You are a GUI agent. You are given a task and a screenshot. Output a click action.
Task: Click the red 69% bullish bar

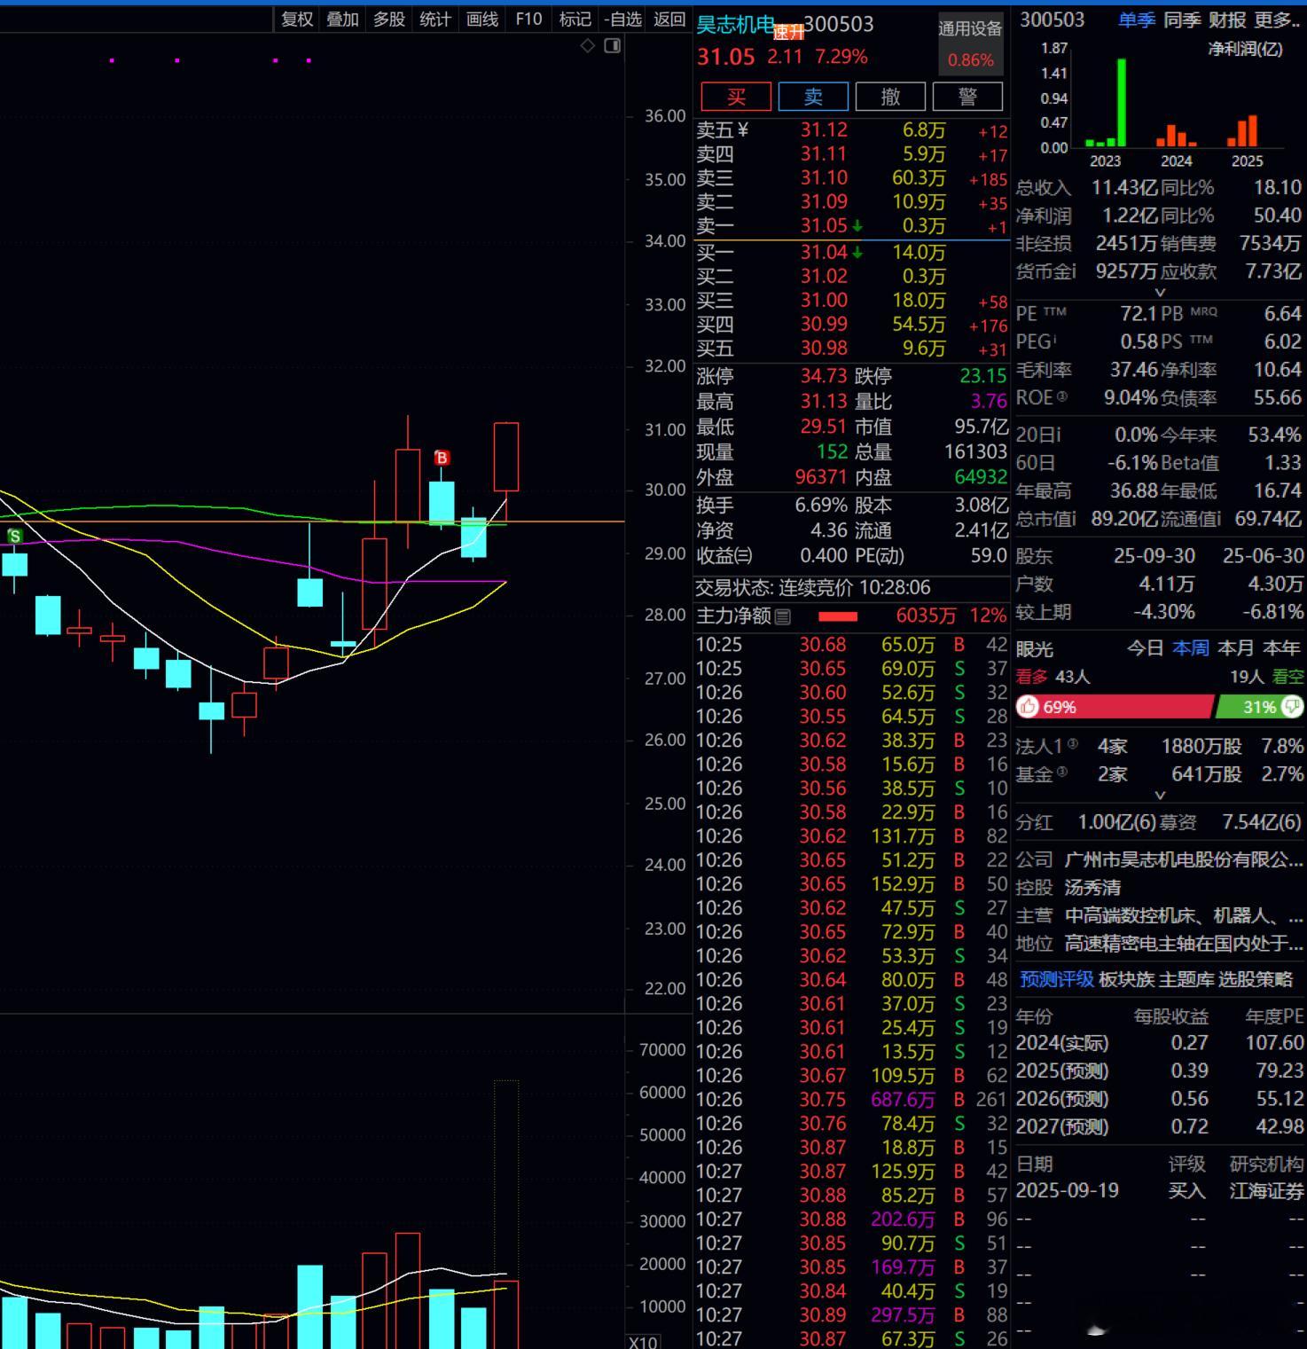[1115, 707]
